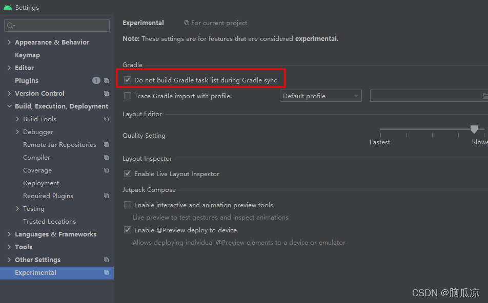Expand the Build Tools node
The height and width of the screenshot is (303, 488).
(x=17, y=119)
